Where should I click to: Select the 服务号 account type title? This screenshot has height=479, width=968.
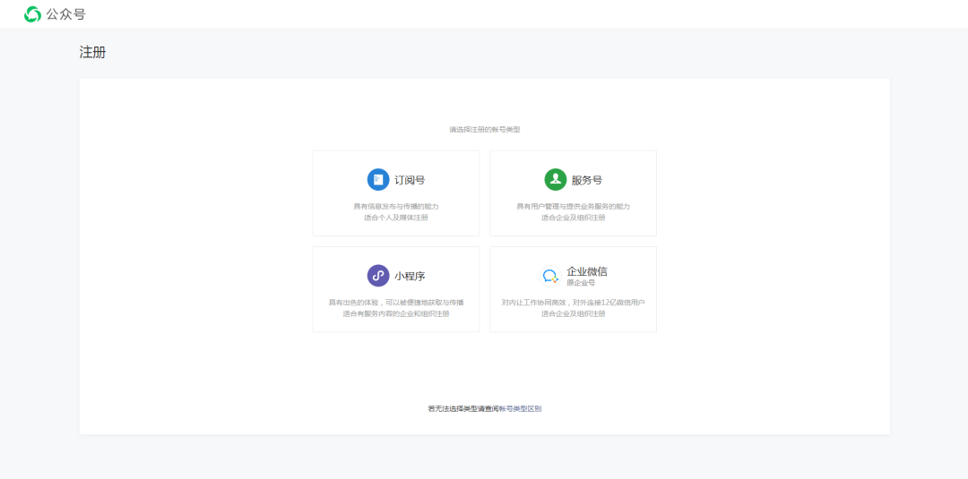pyautogui.click(x=587, y=180)
